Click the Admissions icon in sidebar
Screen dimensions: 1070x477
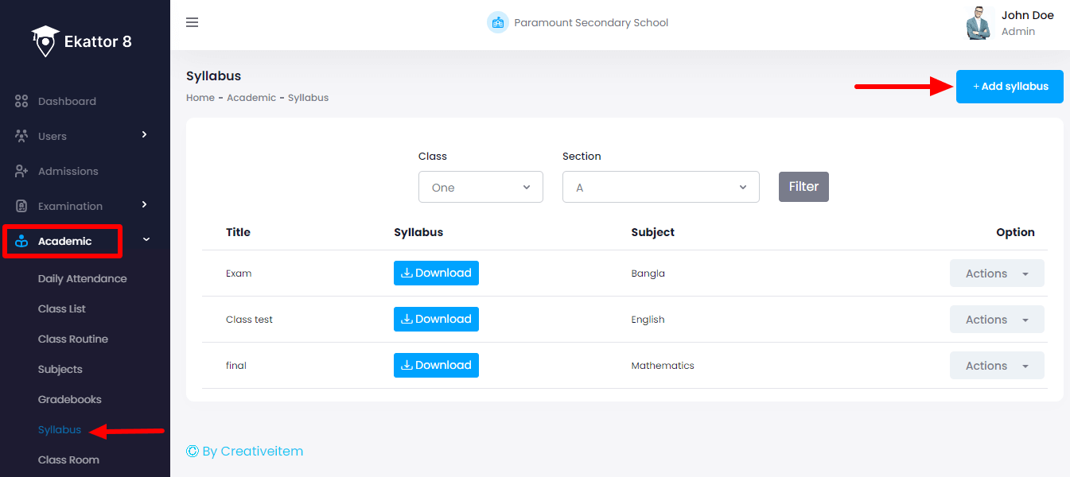(22, 170)
